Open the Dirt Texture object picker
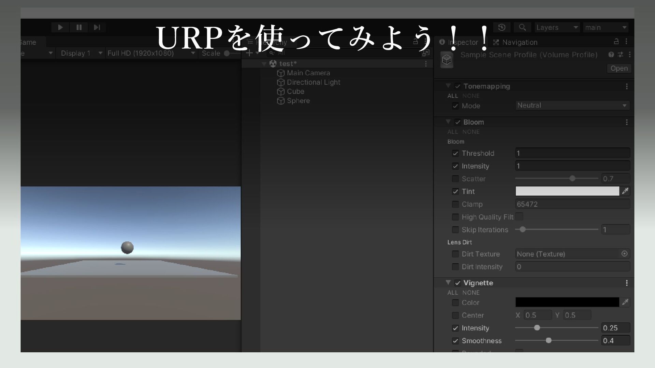Image resolution: width=655 pixels, height=368 pixels. (624, 254)
